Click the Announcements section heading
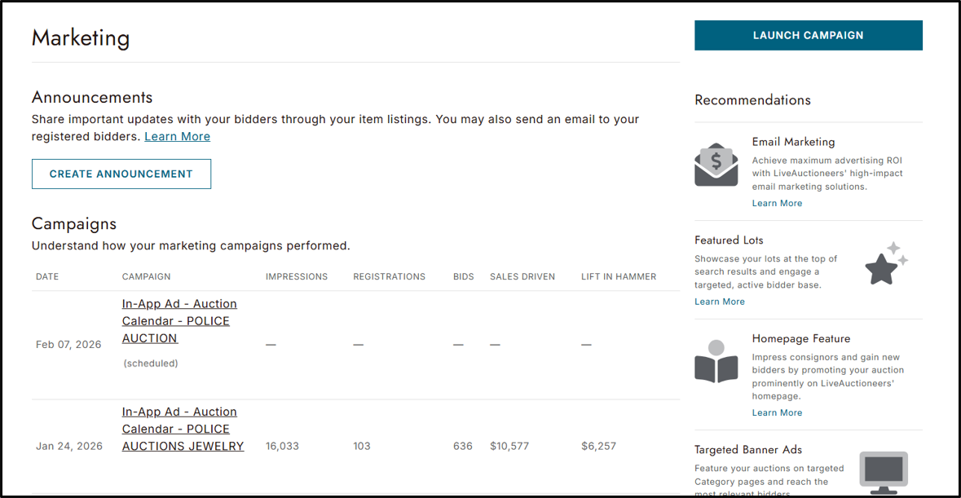 92,97
